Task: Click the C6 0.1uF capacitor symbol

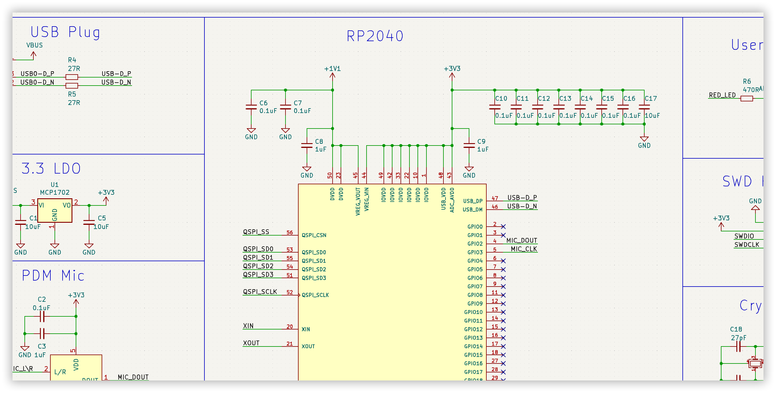Action: coord(251,107)
